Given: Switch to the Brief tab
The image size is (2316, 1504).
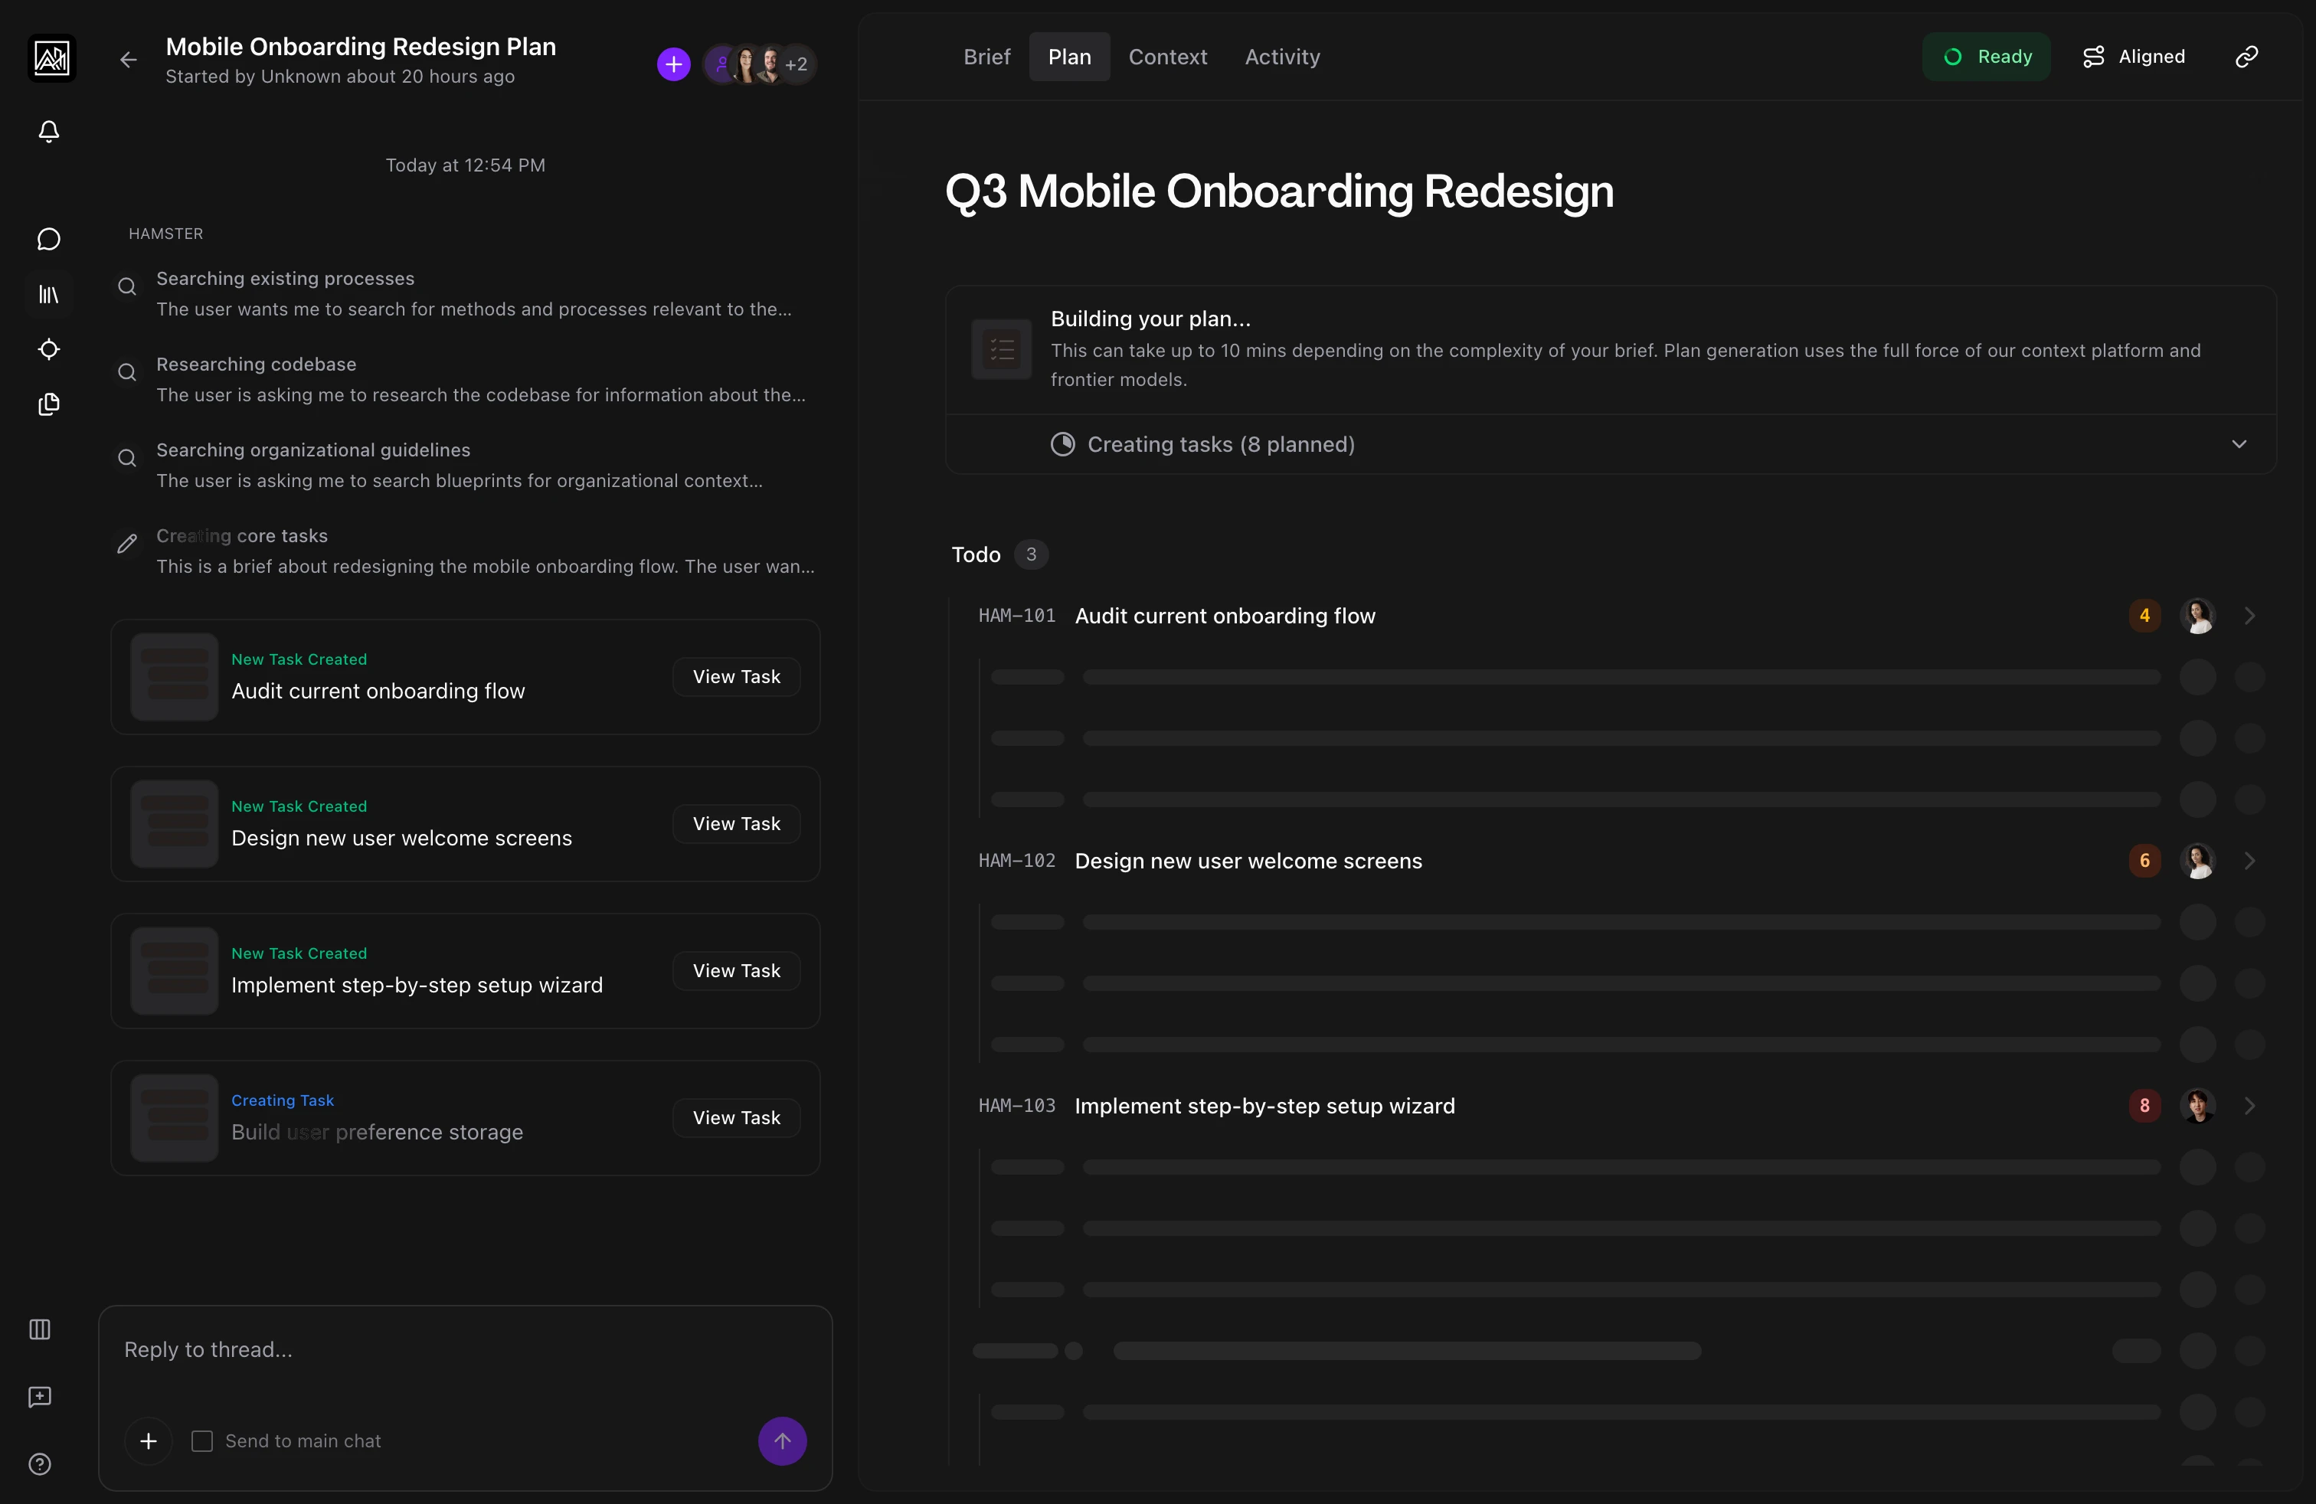Looking at the screenshot, I should (986, 57).
